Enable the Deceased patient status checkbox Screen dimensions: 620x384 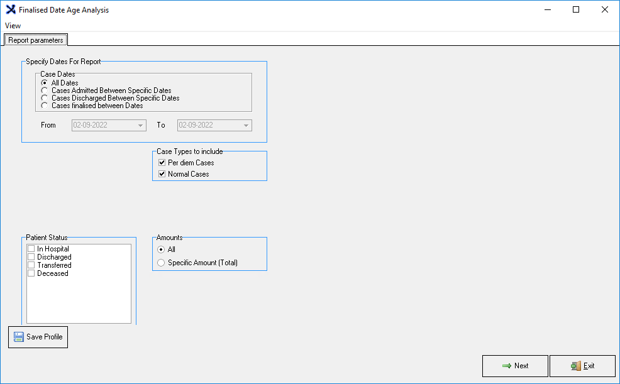tap(31, 273)
